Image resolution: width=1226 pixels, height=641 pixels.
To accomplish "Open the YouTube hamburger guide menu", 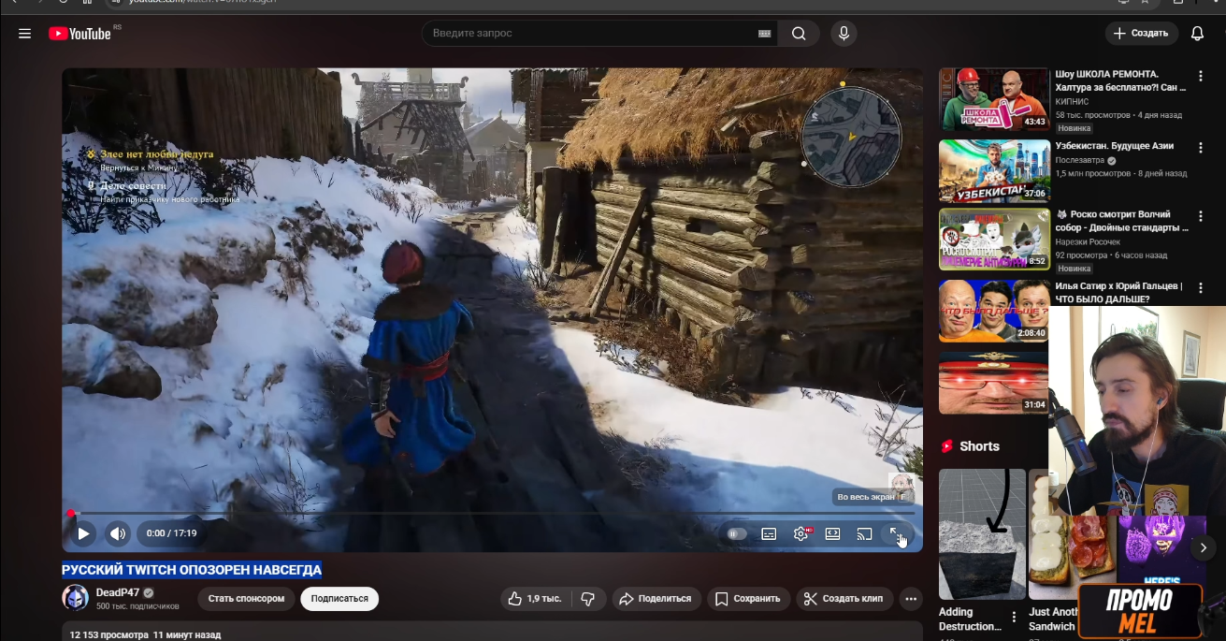I will 24,34.
